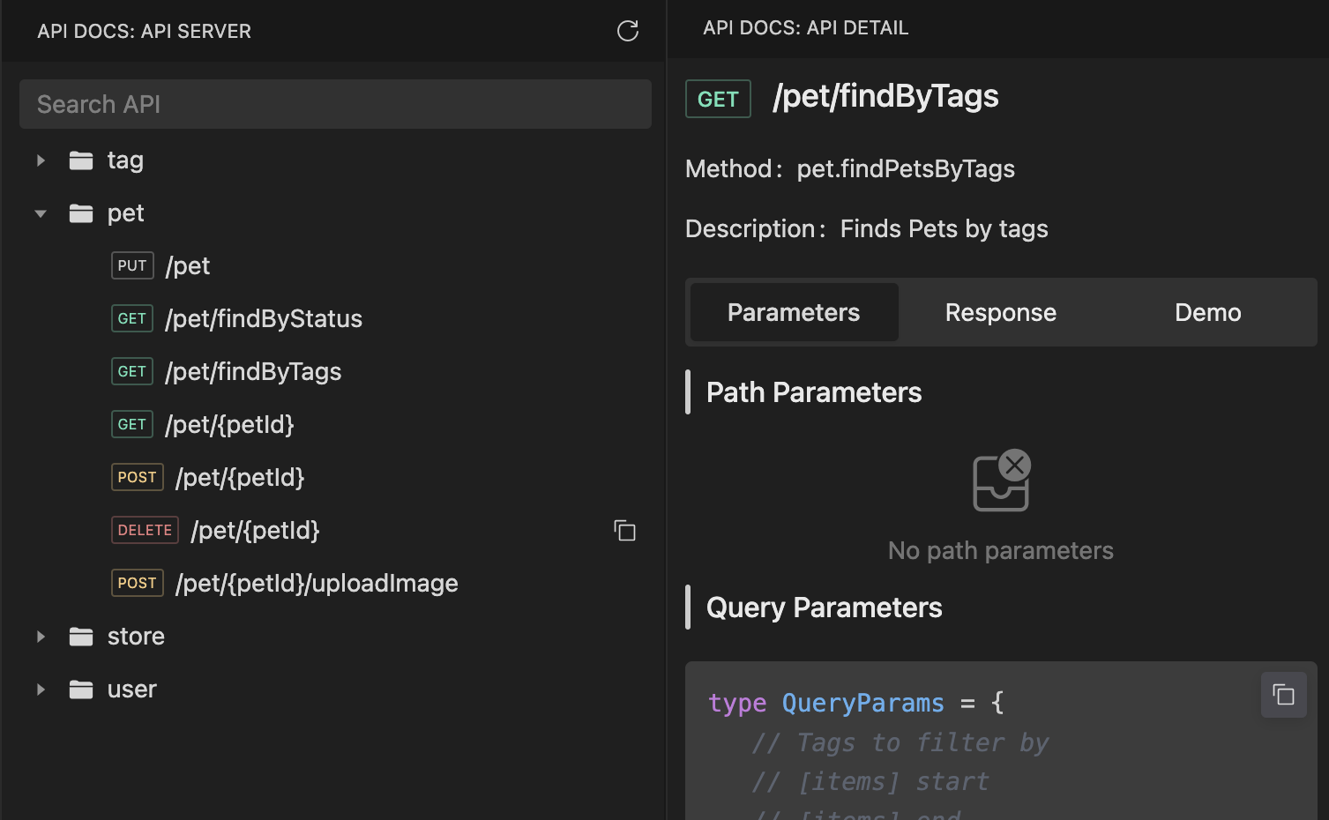Viewport: 1329px width, 820px height.
Task: Click the refresh icon in the API server panel
Action: tap(627, 31)
